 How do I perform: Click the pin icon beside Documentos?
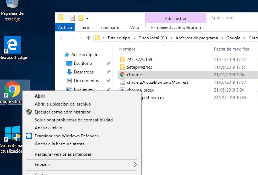click(108, 81)
